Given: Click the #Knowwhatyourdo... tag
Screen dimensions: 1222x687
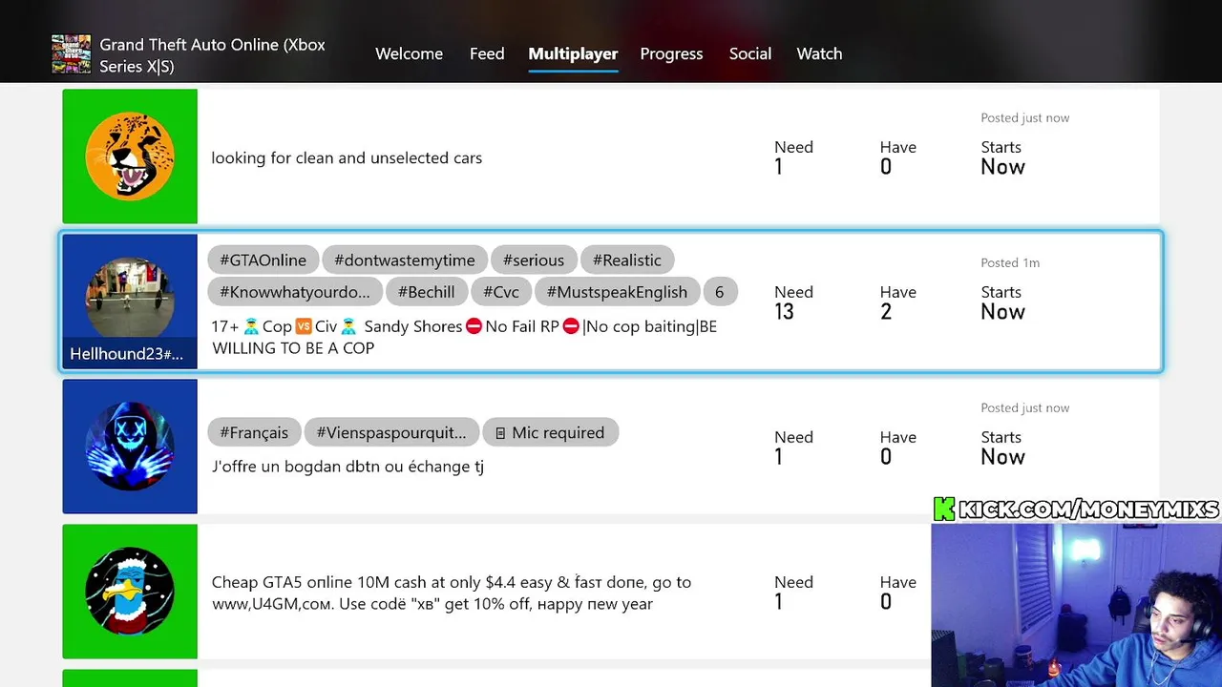Looking at the screenshot, I should [x=295, y=292].
